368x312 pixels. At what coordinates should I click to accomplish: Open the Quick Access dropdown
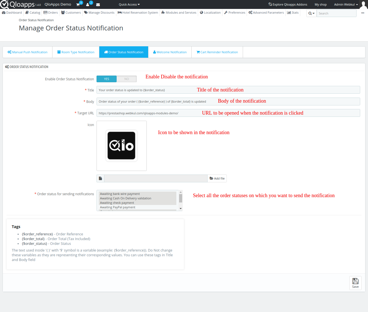pyautogui.click(x=129, y=4)
